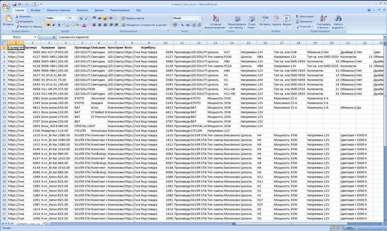Increase decimal places
The height and width of the screenshot is (231, 387).
pos(194,25)
